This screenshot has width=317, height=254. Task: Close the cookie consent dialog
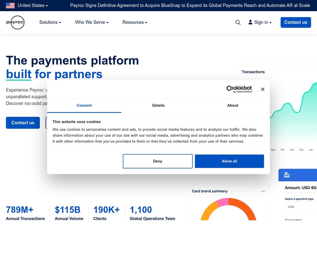[263, 89]
